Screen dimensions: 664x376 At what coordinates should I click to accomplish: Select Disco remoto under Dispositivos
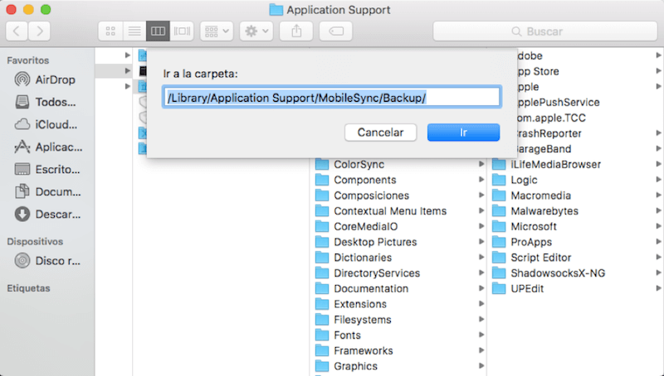(x=46, y=261)
